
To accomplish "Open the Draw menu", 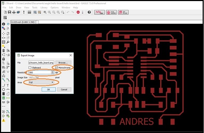I will tap(18, 7).
